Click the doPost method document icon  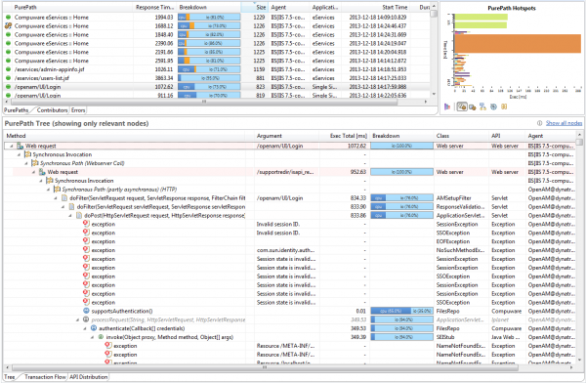(79, 215)
